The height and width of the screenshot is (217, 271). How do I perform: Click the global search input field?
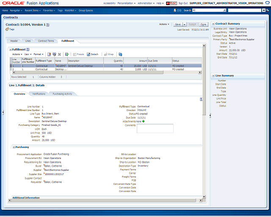[x=245, y=10]
